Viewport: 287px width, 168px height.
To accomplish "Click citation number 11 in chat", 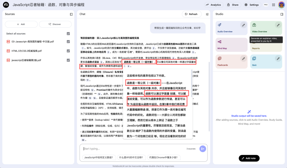I will click(87, 80).
